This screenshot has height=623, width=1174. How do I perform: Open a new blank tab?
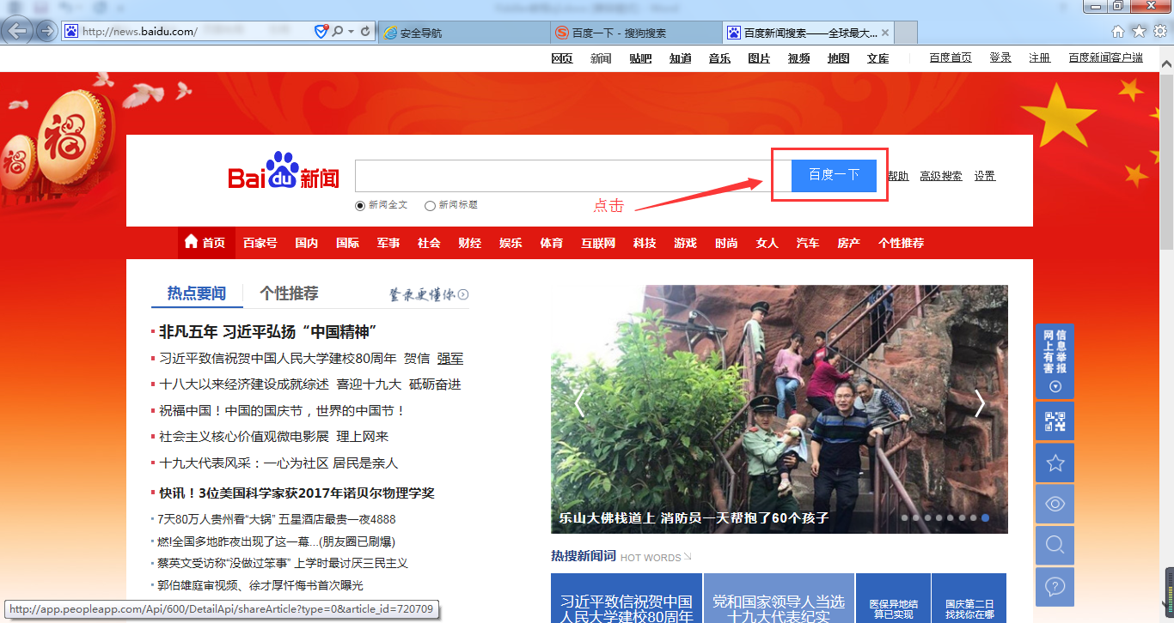[907, 33]
